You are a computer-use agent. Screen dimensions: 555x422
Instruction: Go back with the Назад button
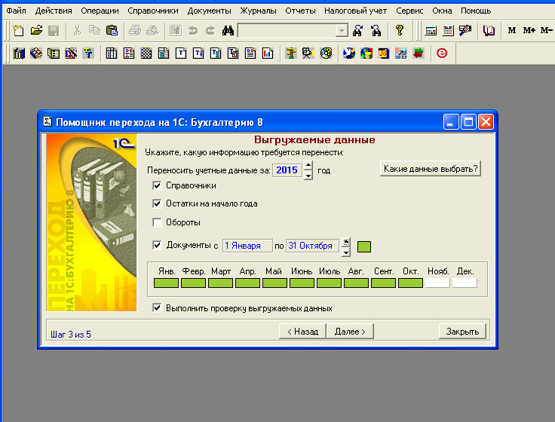[302, 332]
